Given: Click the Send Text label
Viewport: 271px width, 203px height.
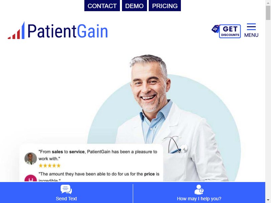Looking at the screenshot, I should [66, 199].
